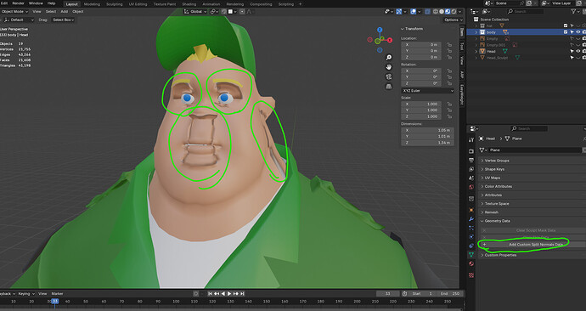Open the XYZ Euler rotation mode dropdown

pos(427,91)
